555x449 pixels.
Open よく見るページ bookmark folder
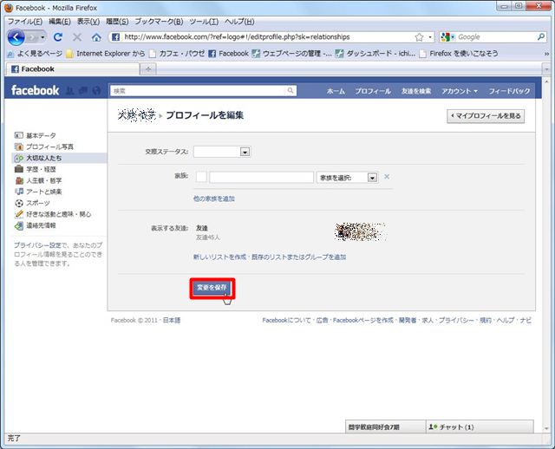[35, 54]
